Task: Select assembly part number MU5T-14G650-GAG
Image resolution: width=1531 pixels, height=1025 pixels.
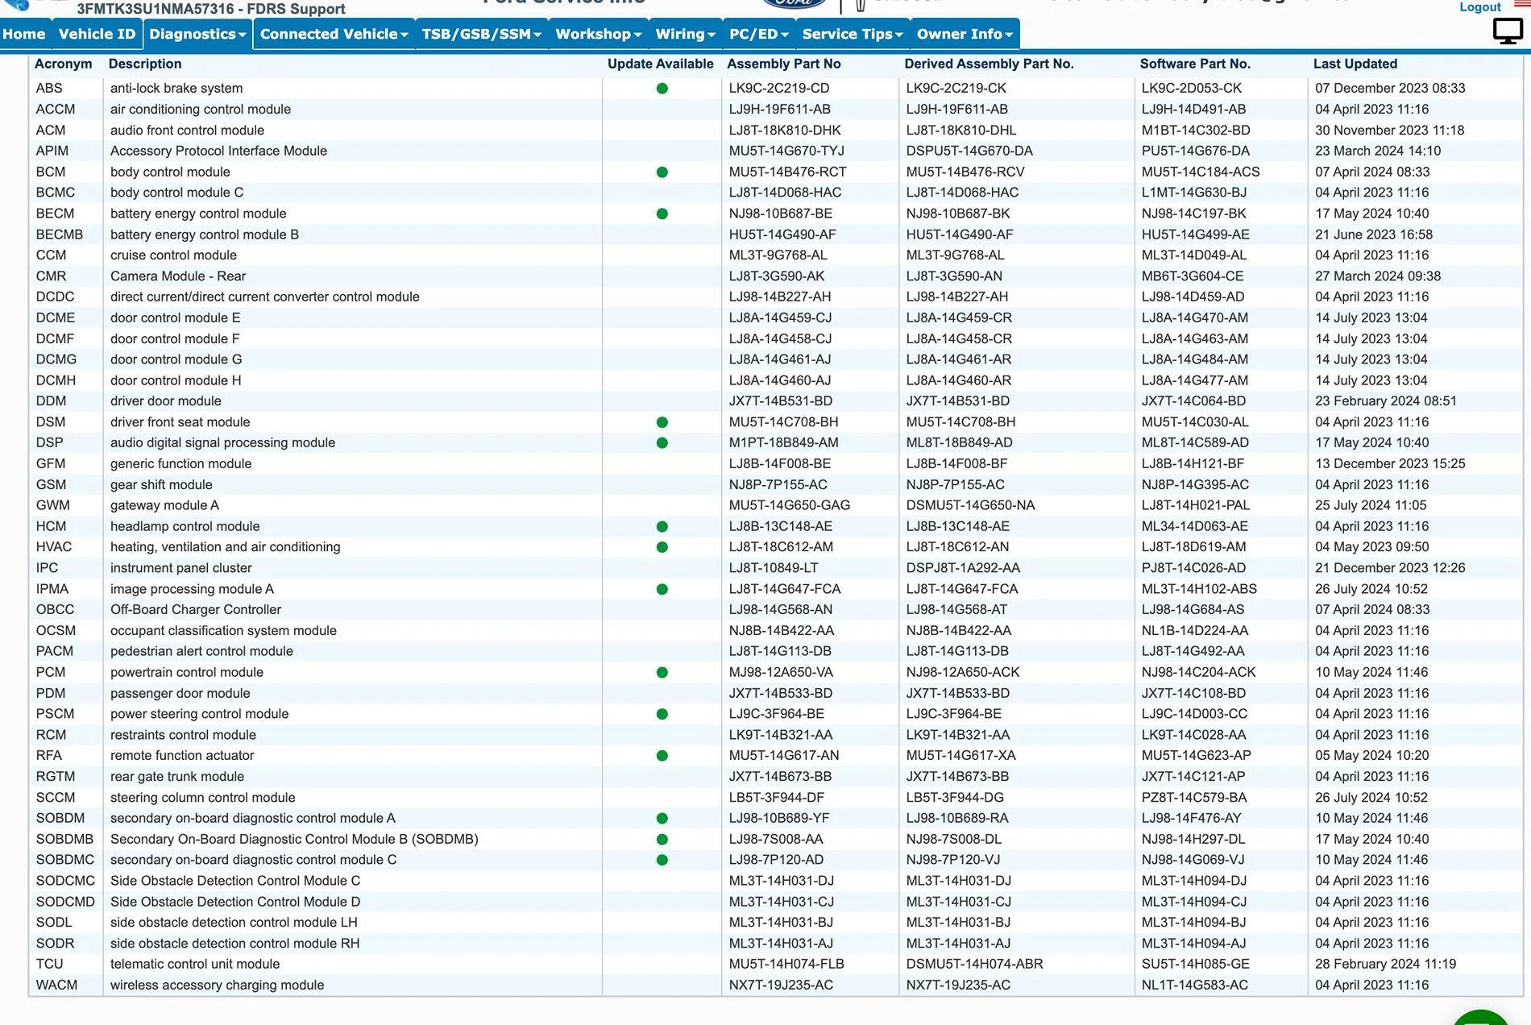Action: [x=790, y=505]
